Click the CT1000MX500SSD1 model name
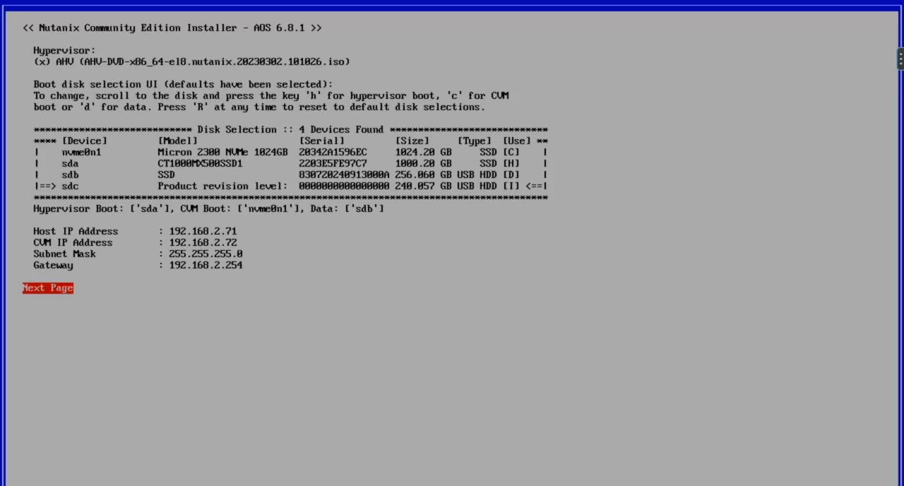 pos(200,163)
